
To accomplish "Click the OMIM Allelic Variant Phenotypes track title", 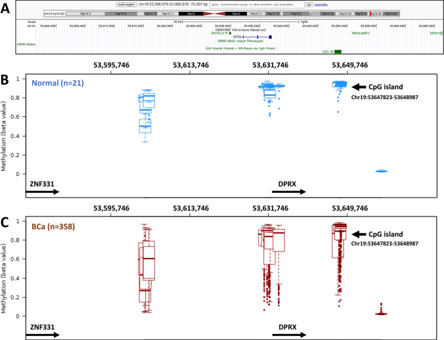I will pos(240,41).
